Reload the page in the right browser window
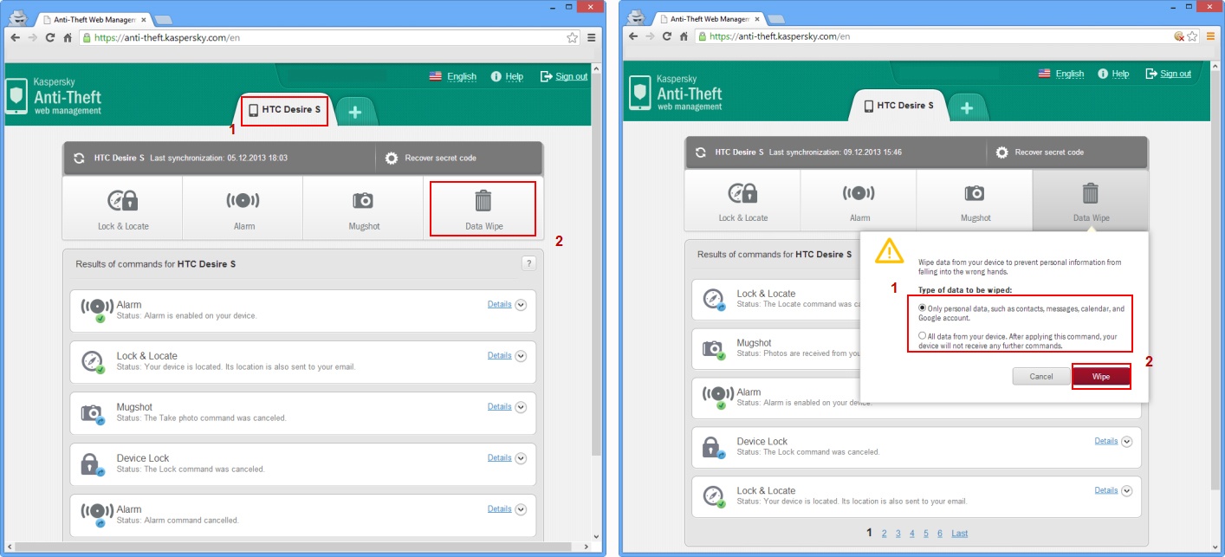1225x557 pixels. tap(667, 36)
